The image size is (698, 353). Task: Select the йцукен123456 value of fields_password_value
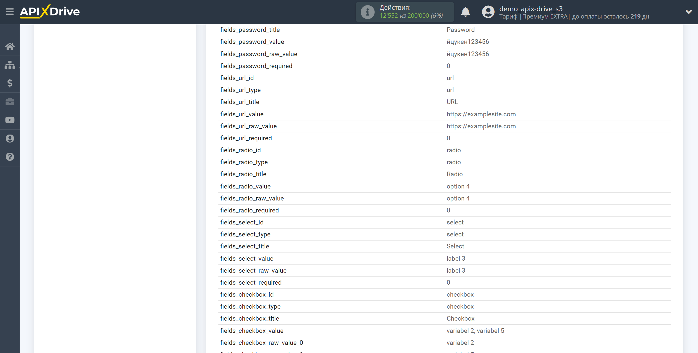click(x=468, y=42)
